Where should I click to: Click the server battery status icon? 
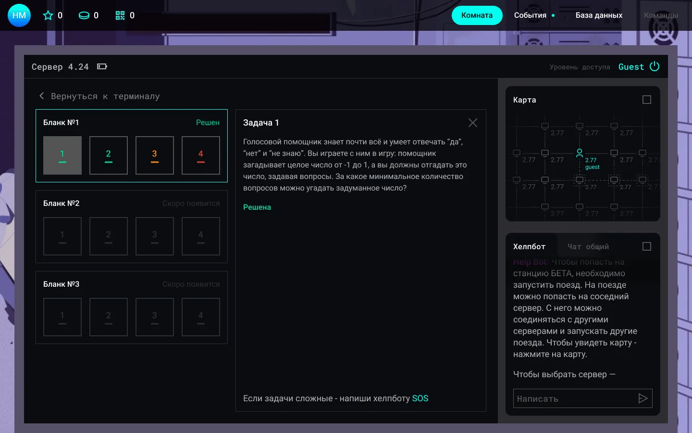(102, 66)
